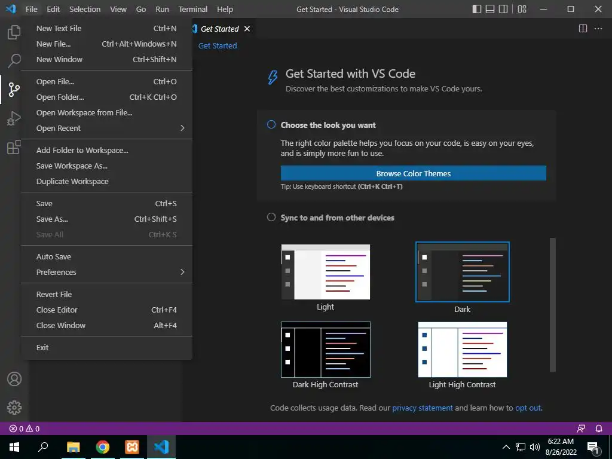Toggle Auto Save in File menu

(x=106, y=256)
